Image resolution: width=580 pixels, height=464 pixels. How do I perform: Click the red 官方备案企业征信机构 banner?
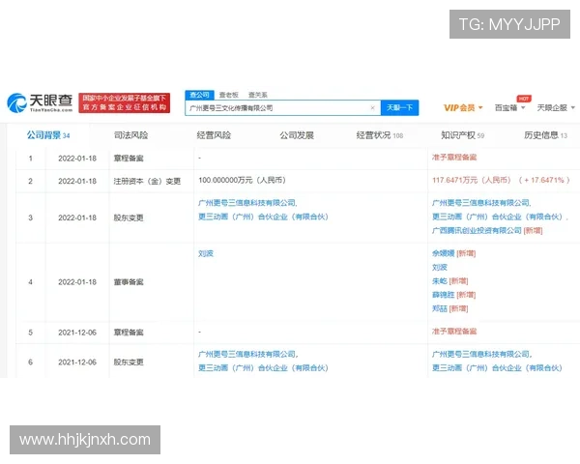pos(125,102)
